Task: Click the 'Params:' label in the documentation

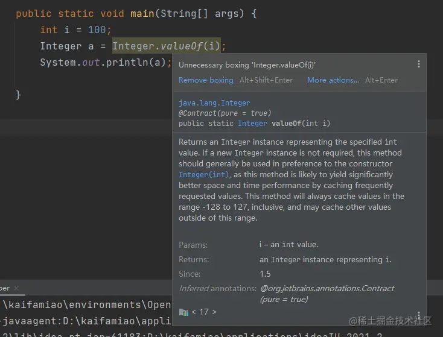Action: coord(193,245)
